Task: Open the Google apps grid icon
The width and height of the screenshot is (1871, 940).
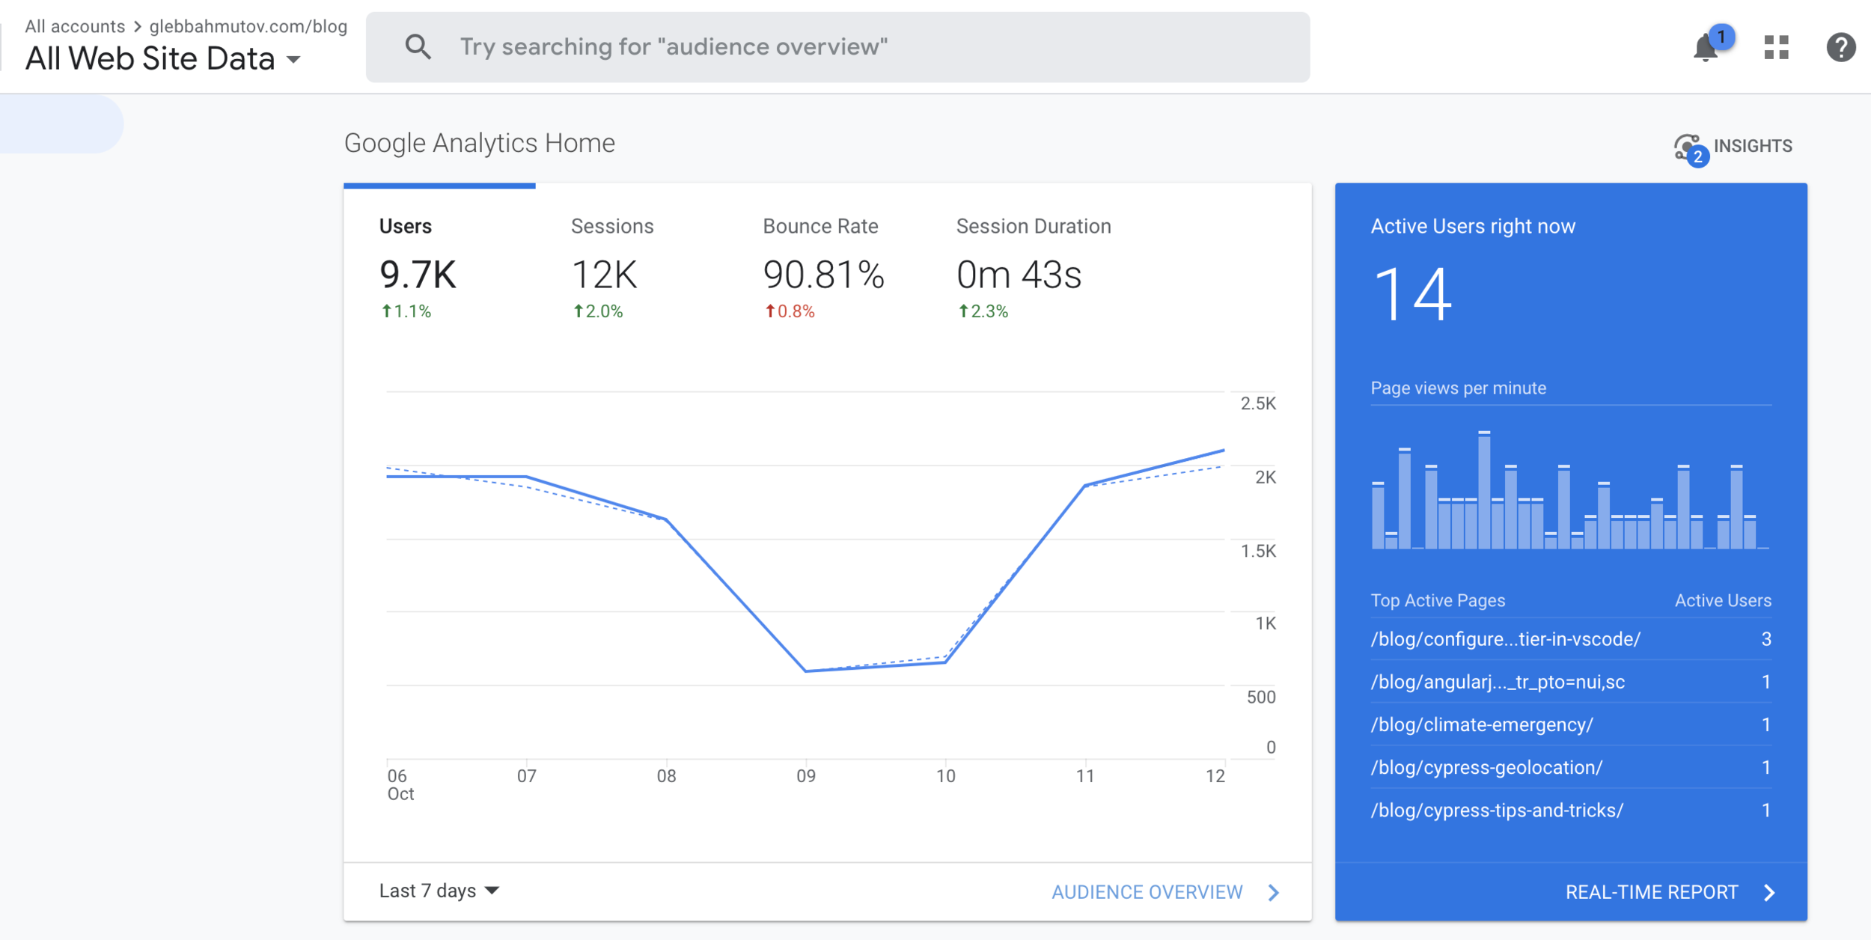Action: tap(1776, 47)
